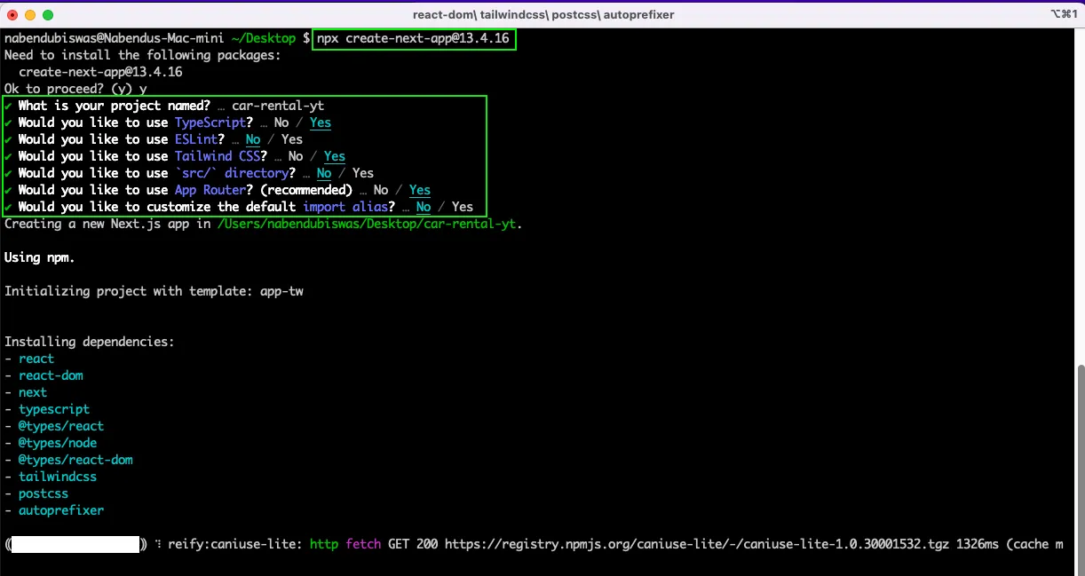Click the 'App Router' highlighted words
This screenshot has height=576, width=1085.
coord(210,190)
